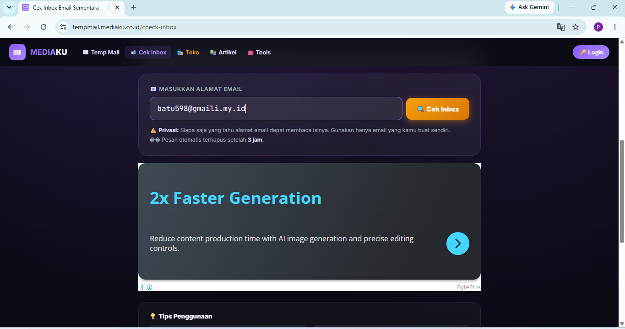Click the Translate page icon
The width and height of the screenshot is (625, 329).
click(x=561, y=27)
